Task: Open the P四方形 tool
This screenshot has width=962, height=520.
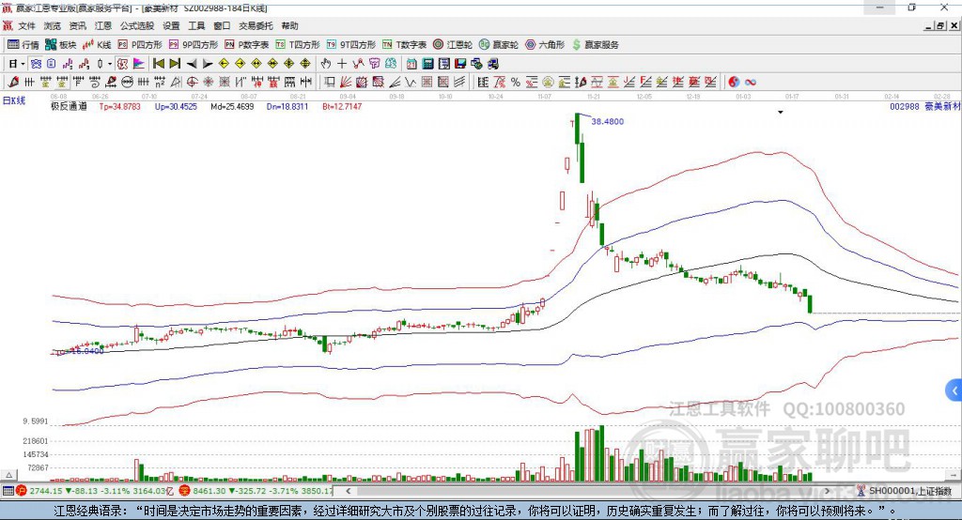Action: (x=140, y=45)
